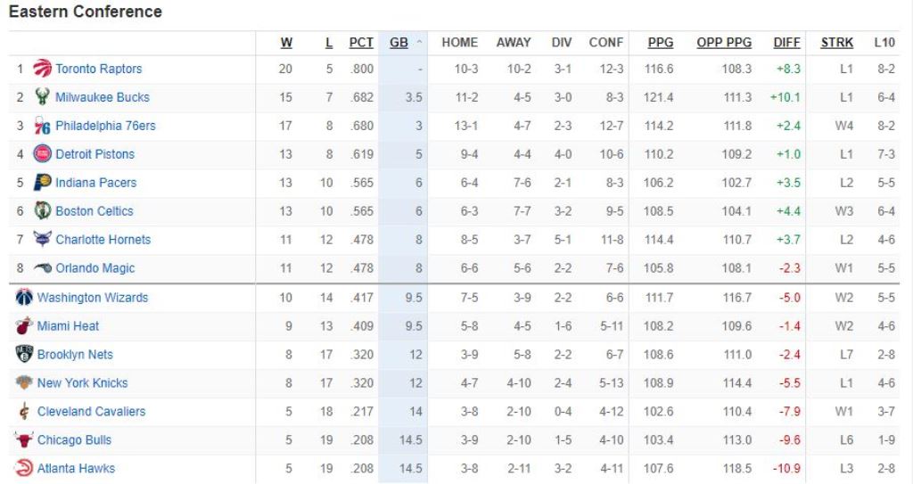Image resolution: width=913 pixels, height=484 pixels.
Task: Click the Milwaukee Bucks logo icon
Action: click(x=42, y=97)
